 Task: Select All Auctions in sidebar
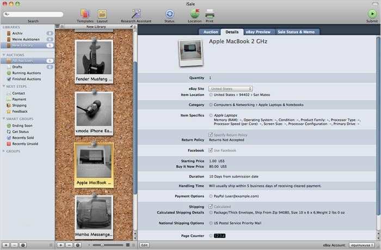point(27,61)
